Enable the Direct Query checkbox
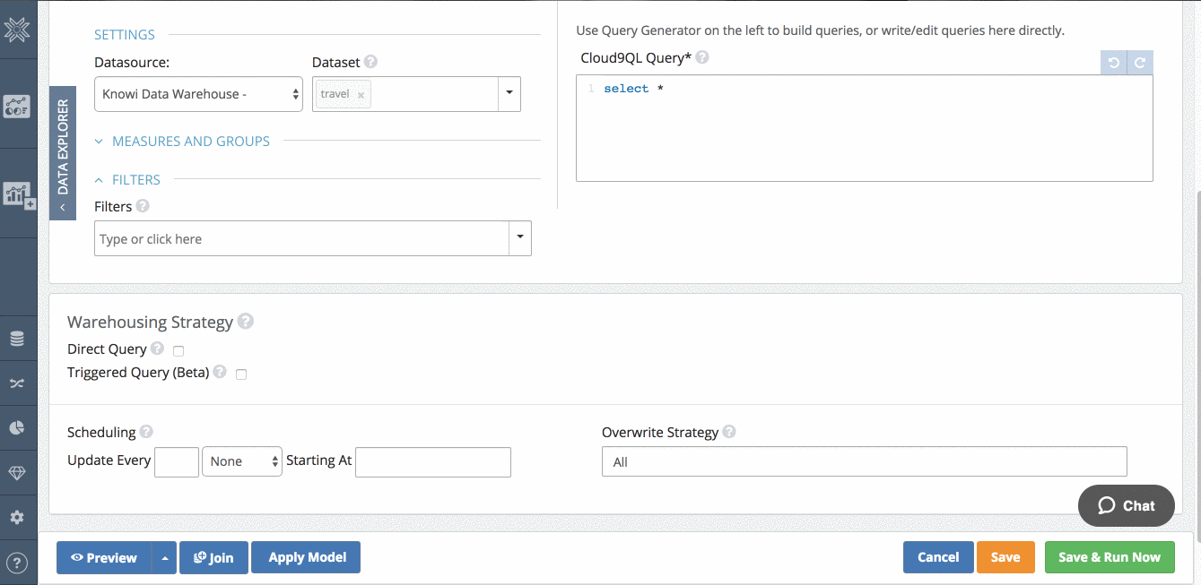1201x585 pixels. coord(178,350)
